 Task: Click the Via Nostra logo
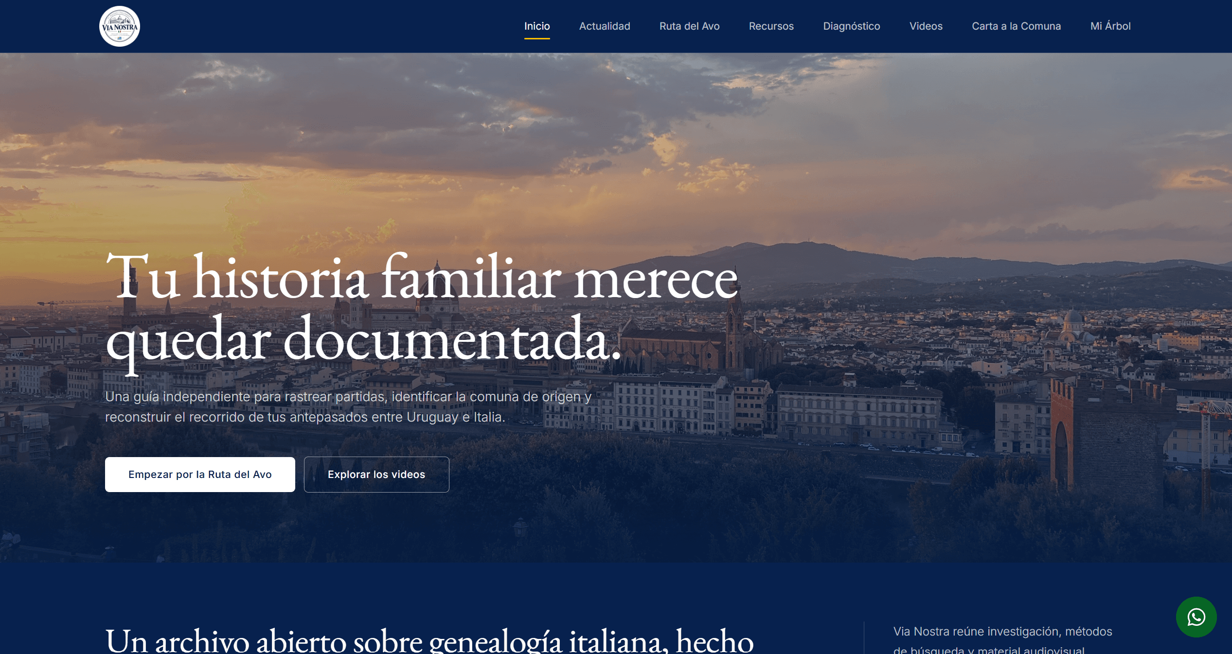tap(120, 26)
